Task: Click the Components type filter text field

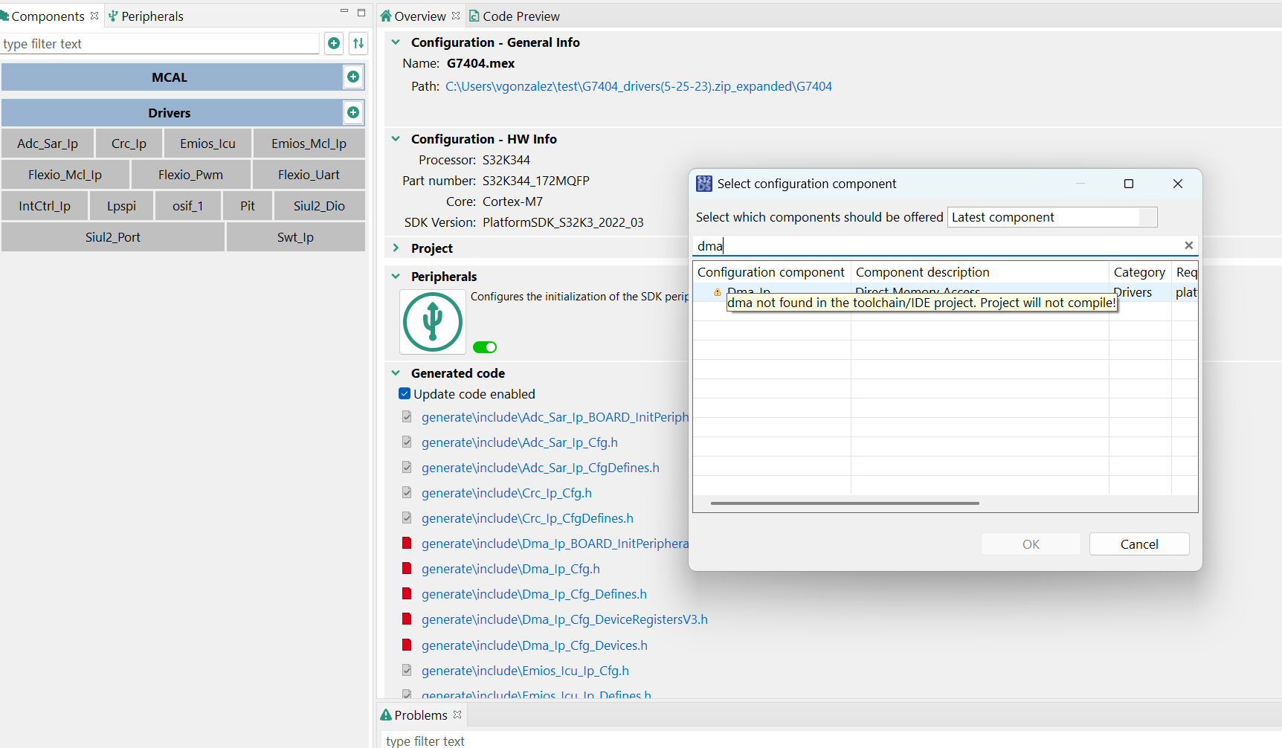Action: point(160,44)
